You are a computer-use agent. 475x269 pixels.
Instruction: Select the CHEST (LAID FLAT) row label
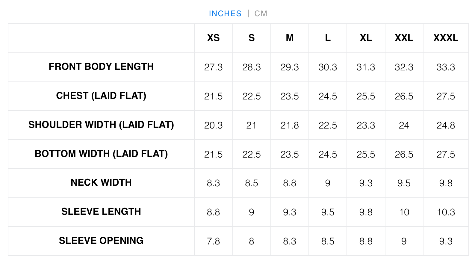(101, 96)
